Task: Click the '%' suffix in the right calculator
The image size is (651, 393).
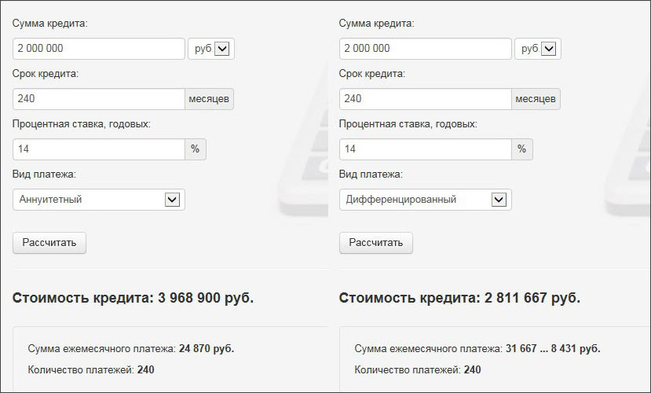Action: click(522, 149)
